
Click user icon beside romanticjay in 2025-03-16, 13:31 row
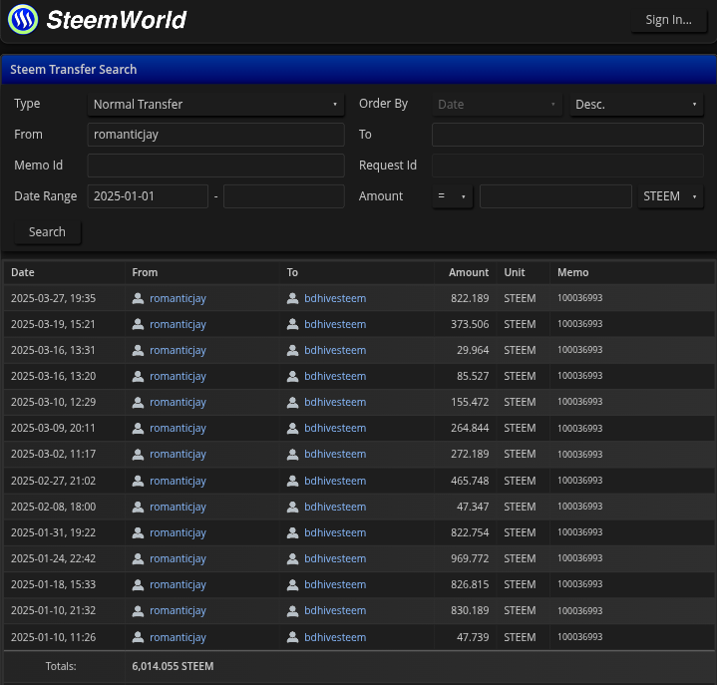pos(138,350)
